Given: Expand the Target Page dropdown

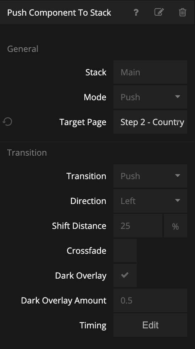Looking at the screenshot, I should (x=150, y=122).
